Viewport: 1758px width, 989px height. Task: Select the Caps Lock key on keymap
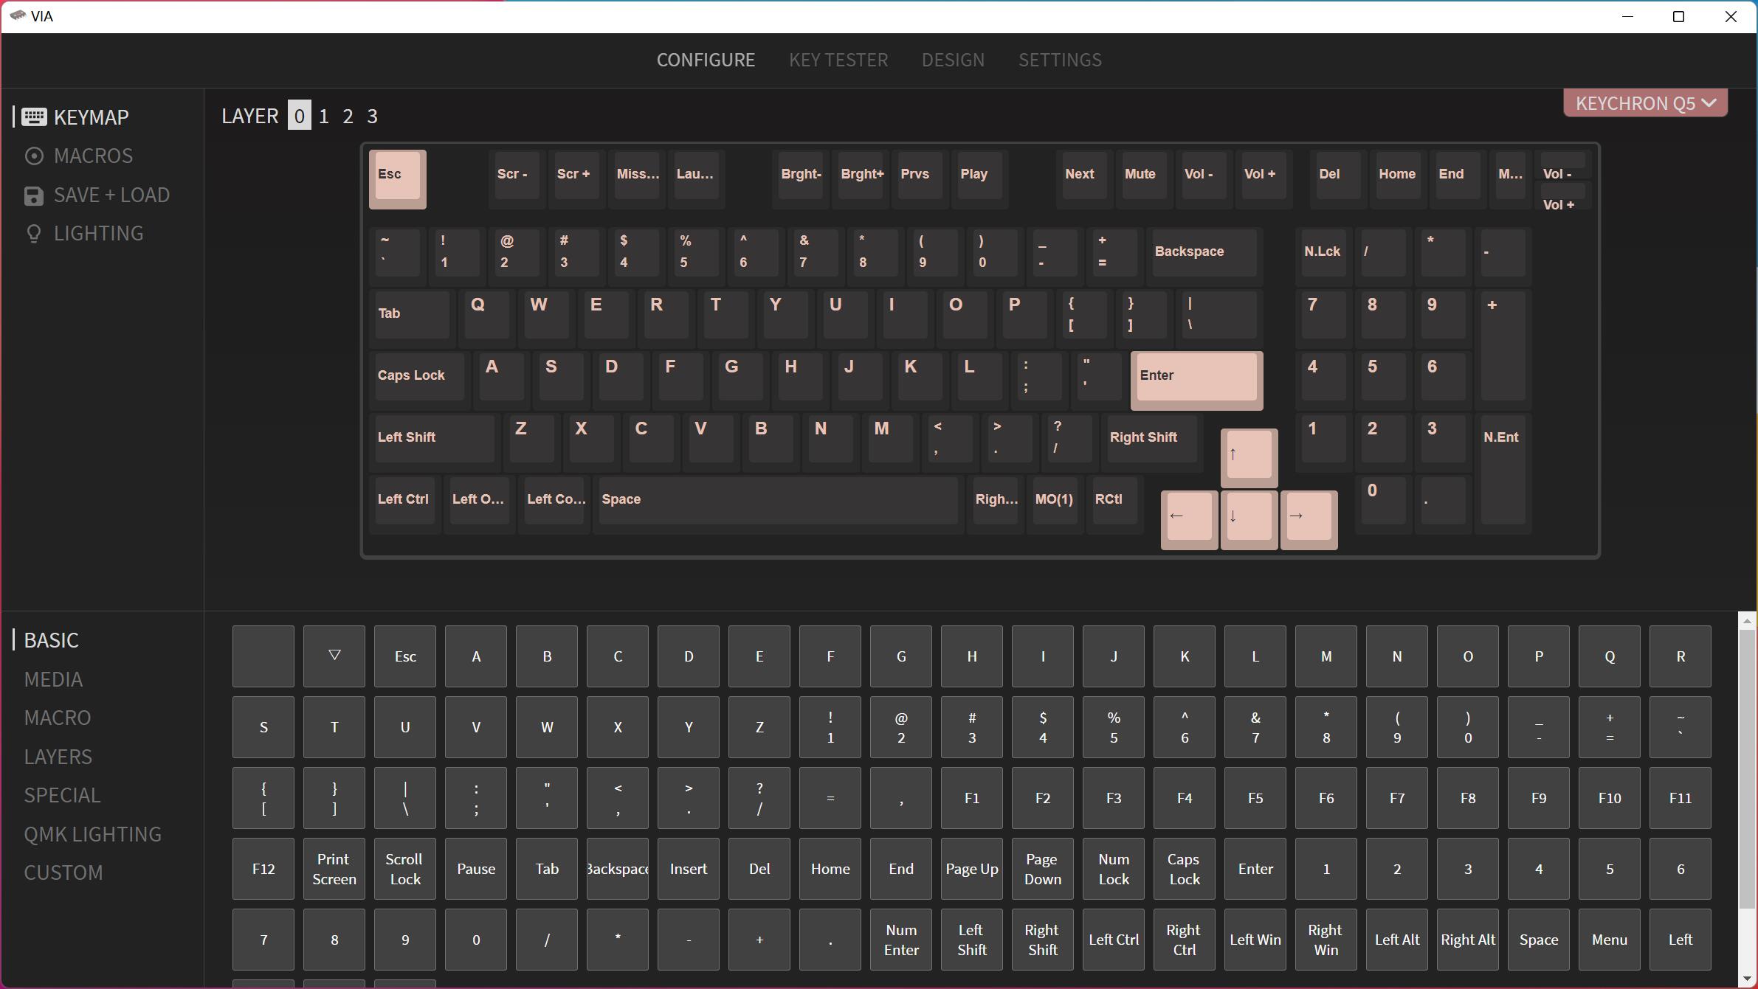tap(412, 374)
